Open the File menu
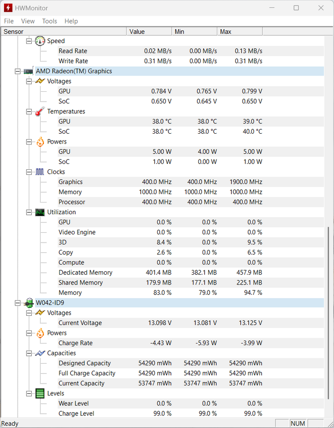This screenshot has height=428, width=334. 9,21
